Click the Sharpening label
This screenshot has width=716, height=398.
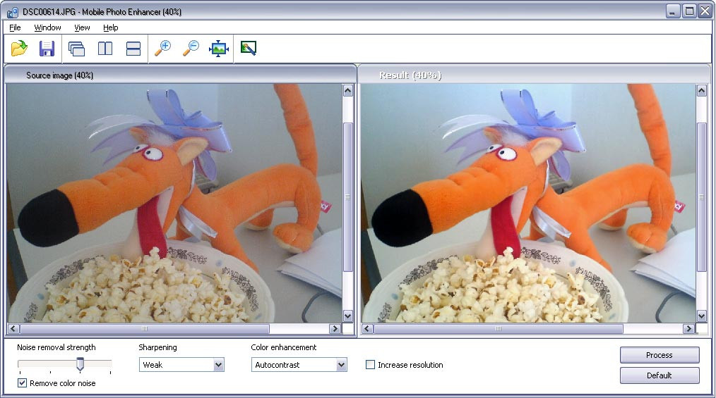coord(157,347)
